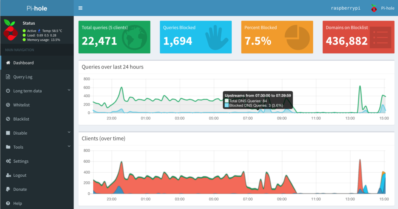
Task: Open the Pi-hole user menu in header
Action: (383, 8)
